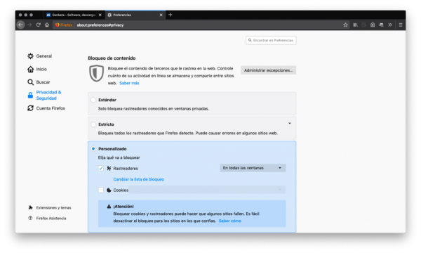Click the Buscar magnifier icon in sidebar

[30, 82]
